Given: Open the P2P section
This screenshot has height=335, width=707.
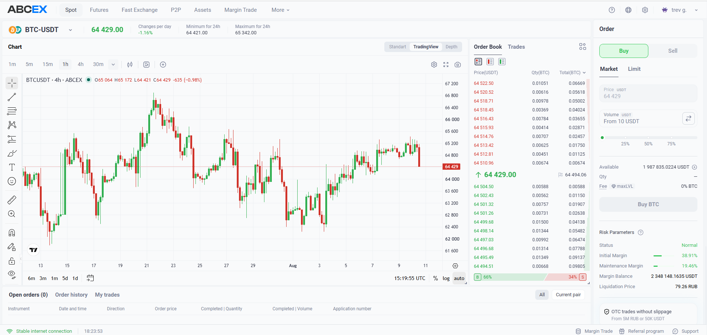Looking at the screenshot, I should [176, 10].
